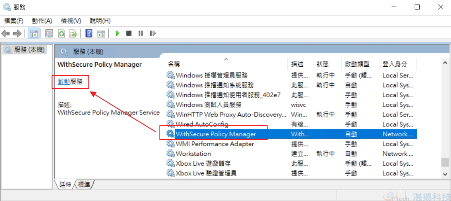
Task: Sort by the 啟動類型 column header
Action: [x=360, y=64]
